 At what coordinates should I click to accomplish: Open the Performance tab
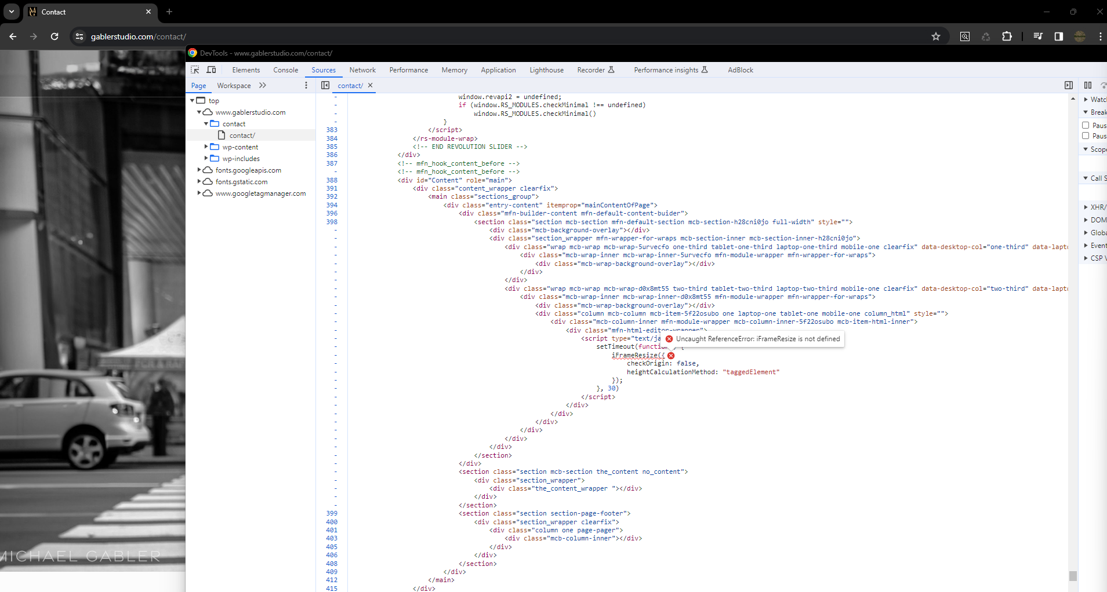(409, 70)
